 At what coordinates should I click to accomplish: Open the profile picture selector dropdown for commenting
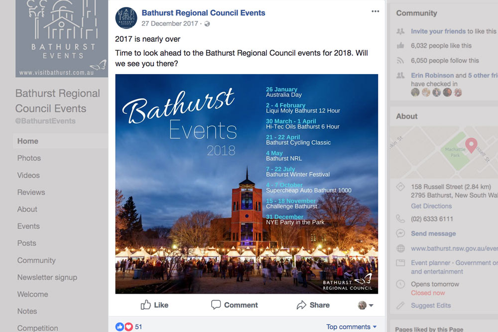(x=366, y=305)
